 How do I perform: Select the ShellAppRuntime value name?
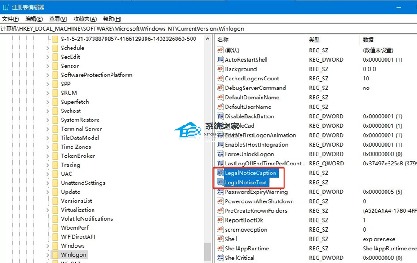click(x=247, y=249)
